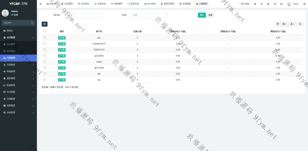Screen dimensions: 308x151
Task: Check the checkbox for row abc
Action: (x=45, y=37)
